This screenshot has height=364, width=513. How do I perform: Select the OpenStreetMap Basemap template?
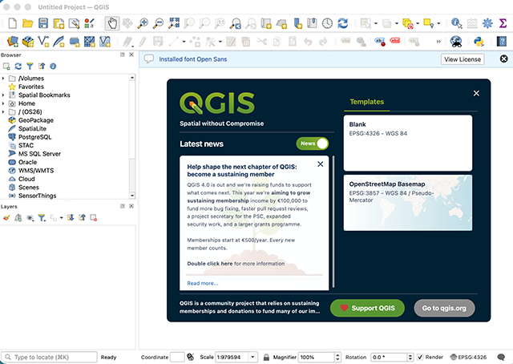click(x=408, y=203)
